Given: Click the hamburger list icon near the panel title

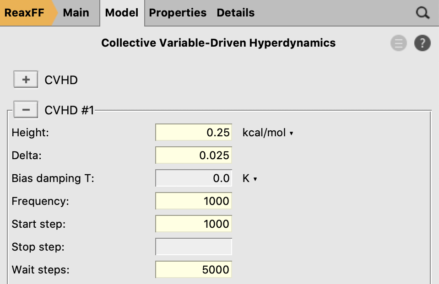Looking at the screenshot, I should [399, 43].
